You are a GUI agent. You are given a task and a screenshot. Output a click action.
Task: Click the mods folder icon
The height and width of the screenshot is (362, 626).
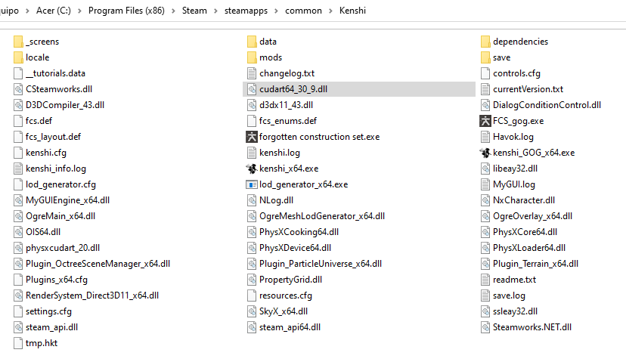(252, 57)
